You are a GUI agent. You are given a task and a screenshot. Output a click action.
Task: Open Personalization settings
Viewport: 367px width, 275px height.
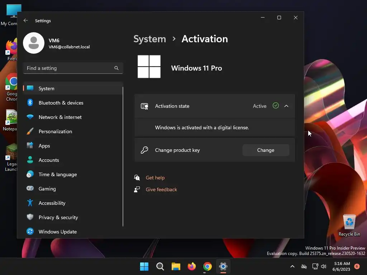tap(73, 131)
